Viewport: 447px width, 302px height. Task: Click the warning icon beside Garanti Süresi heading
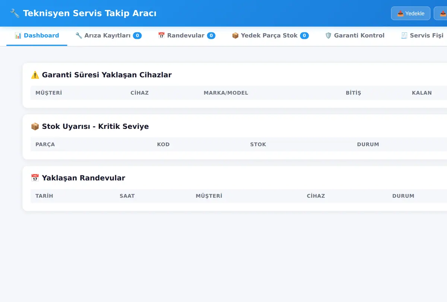click(x=35, y=75)
